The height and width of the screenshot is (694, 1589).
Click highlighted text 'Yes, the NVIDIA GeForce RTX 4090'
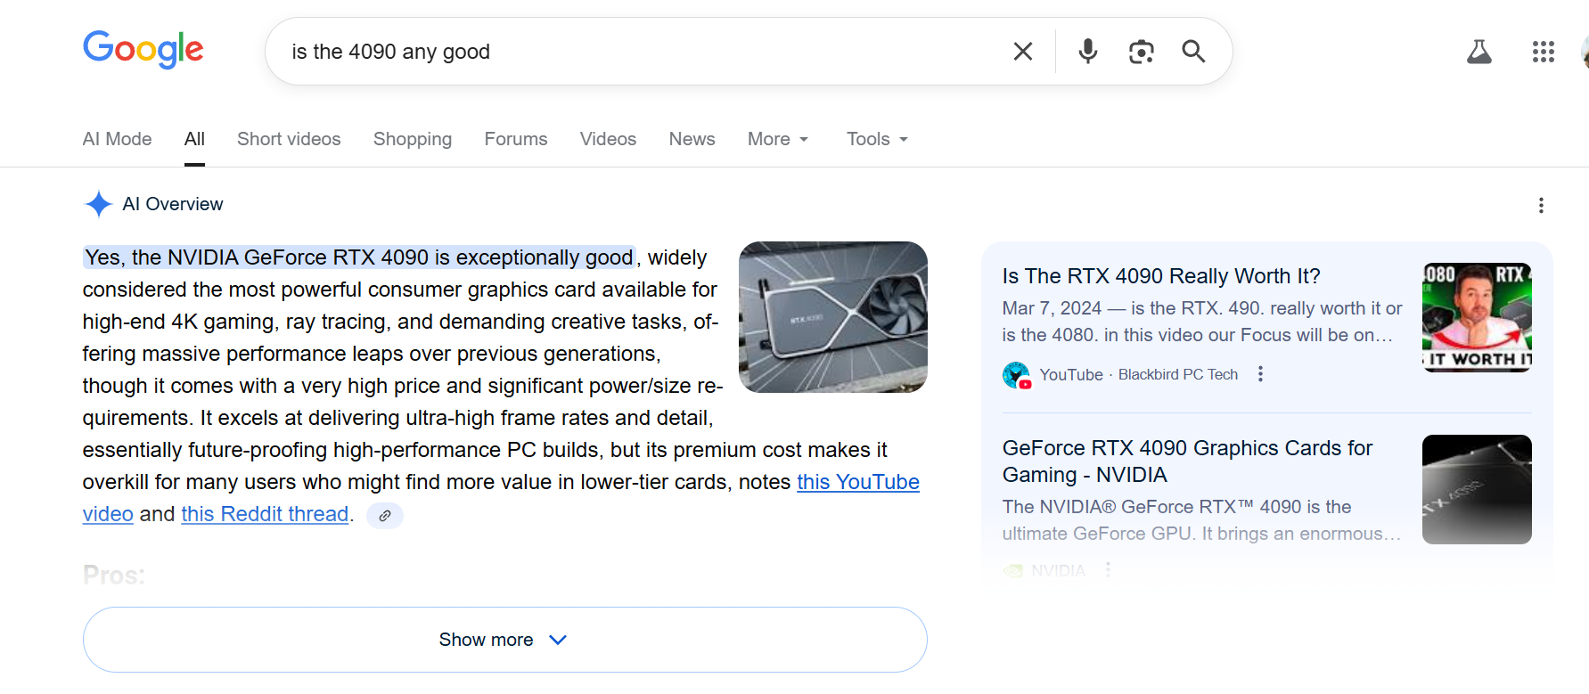[257, 257]
